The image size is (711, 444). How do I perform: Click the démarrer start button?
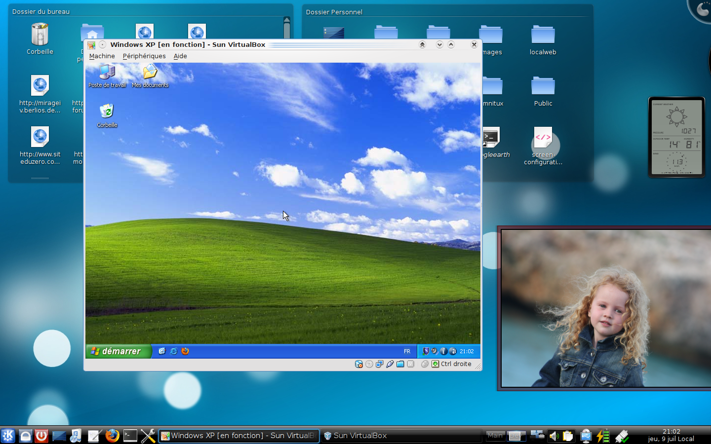(118, 351)
